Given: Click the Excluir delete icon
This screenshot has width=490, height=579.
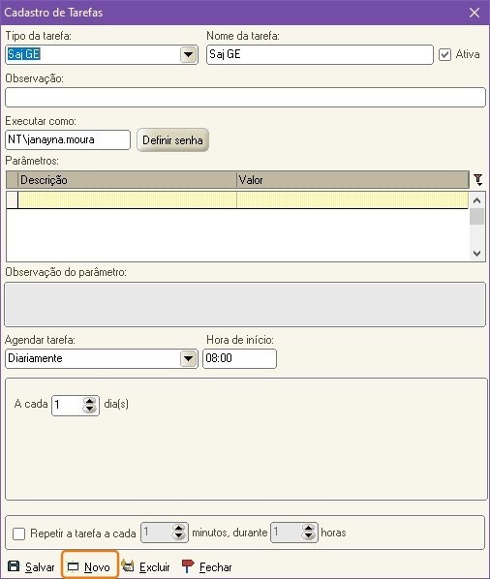Looking at the screenshot, I should point(128,565).
